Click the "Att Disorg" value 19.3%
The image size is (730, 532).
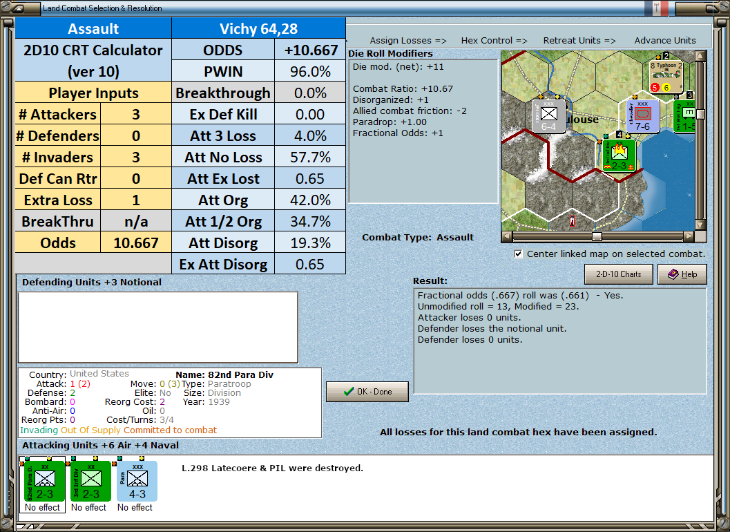click(x=310, y=243)
